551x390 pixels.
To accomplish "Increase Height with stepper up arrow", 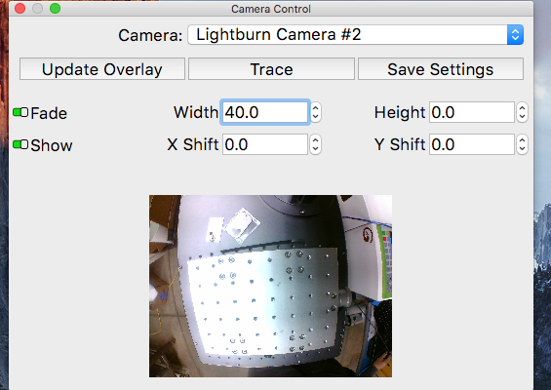I will [x=522, y=108].
